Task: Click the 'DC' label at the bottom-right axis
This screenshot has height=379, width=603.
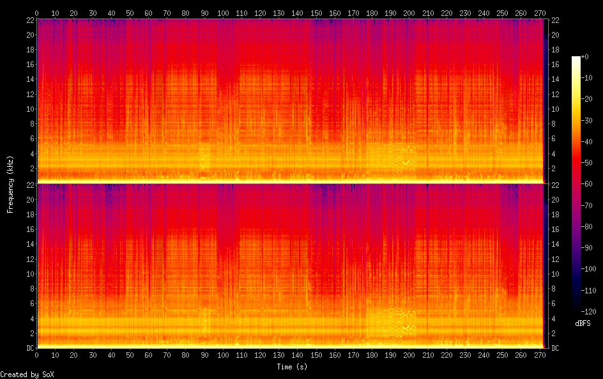Action: (x=555, y=348)
